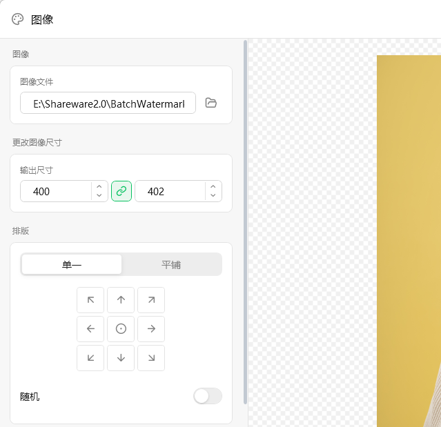Decrease the height value 402 stepper down
Viewport: 441px width, 427px height.
pos(213,195)
